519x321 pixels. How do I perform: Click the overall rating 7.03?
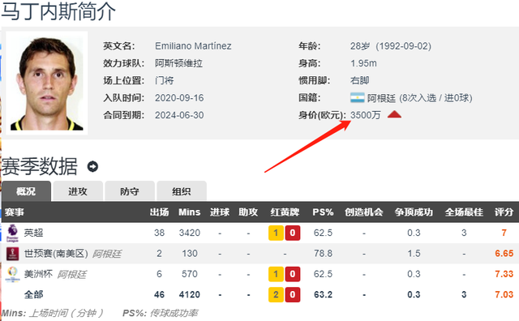(x=504, y=294)
